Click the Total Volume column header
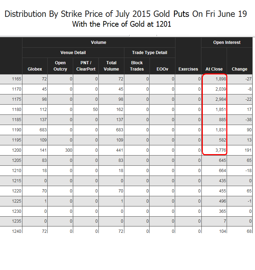 (x=111, y=66)
